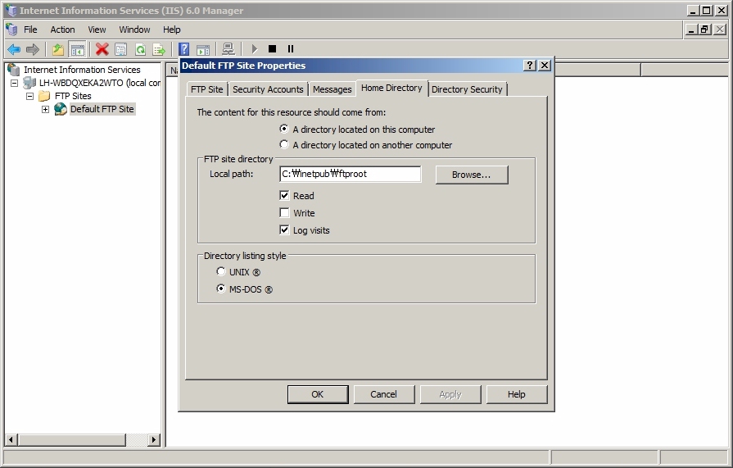This screenshot has height=468, width=733.
Task: Select 'A directory located on this computer'
Action: [x=283, y=129]
